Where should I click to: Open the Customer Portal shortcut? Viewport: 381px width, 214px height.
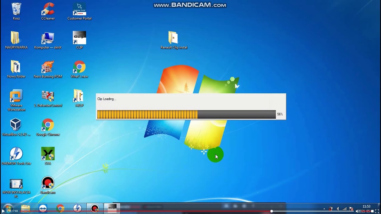point(79,11)
